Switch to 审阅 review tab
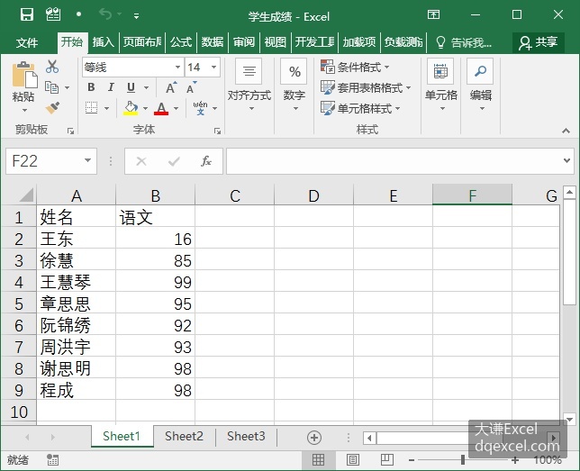The image size is (580, 471). point(244,42)
